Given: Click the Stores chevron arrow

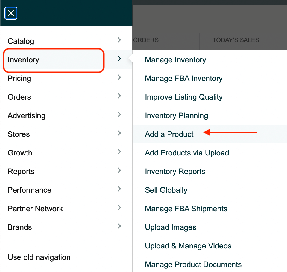Looking at the screenshot, I should click(119, 133).
